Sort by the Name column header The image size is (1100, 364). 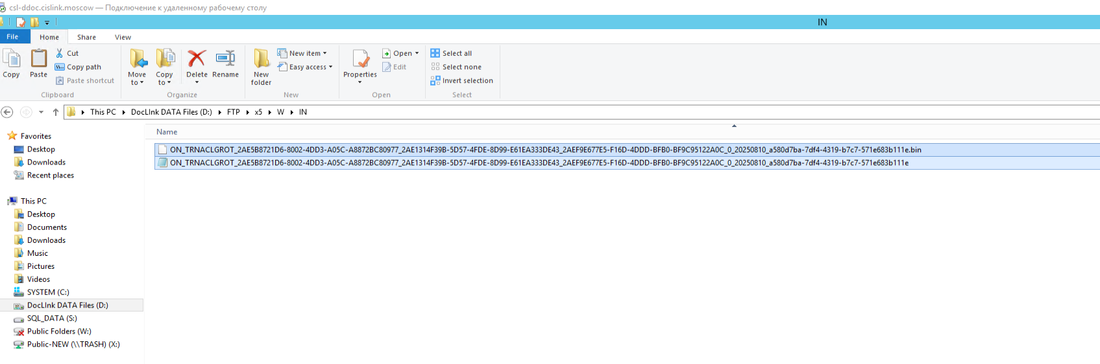click(167, 131)
